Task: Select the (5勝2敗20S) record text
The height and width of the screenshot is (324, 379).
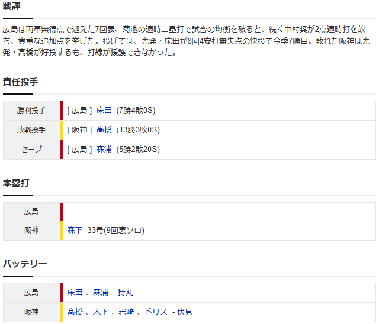Action: [x=138, y=150]
